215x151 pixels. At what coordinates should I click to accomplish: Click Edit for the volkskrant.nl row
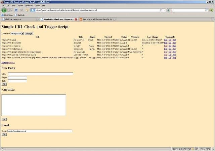pyautogui.click(x=166, y=49)
